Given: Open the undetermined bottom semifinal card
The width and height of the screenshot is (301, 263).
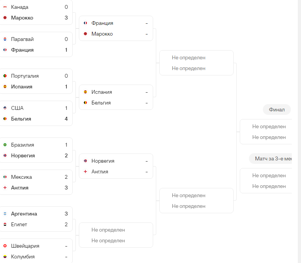Looking at the screenshot, I should [196, 201].
